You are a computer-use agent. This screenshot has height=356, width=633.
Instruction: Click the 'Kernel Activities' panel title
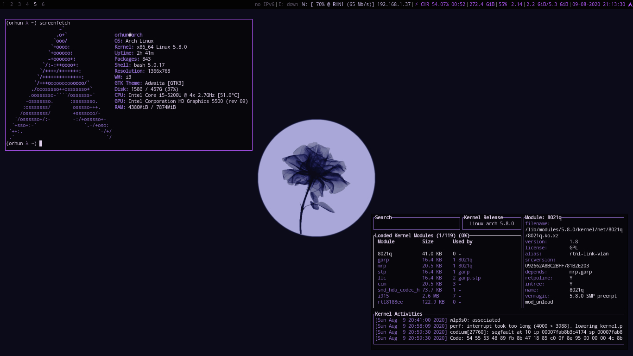(399, 314)
